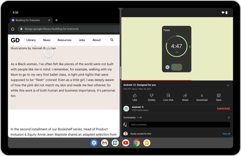Subscribe to the Android channel

(x=223, y=109)
